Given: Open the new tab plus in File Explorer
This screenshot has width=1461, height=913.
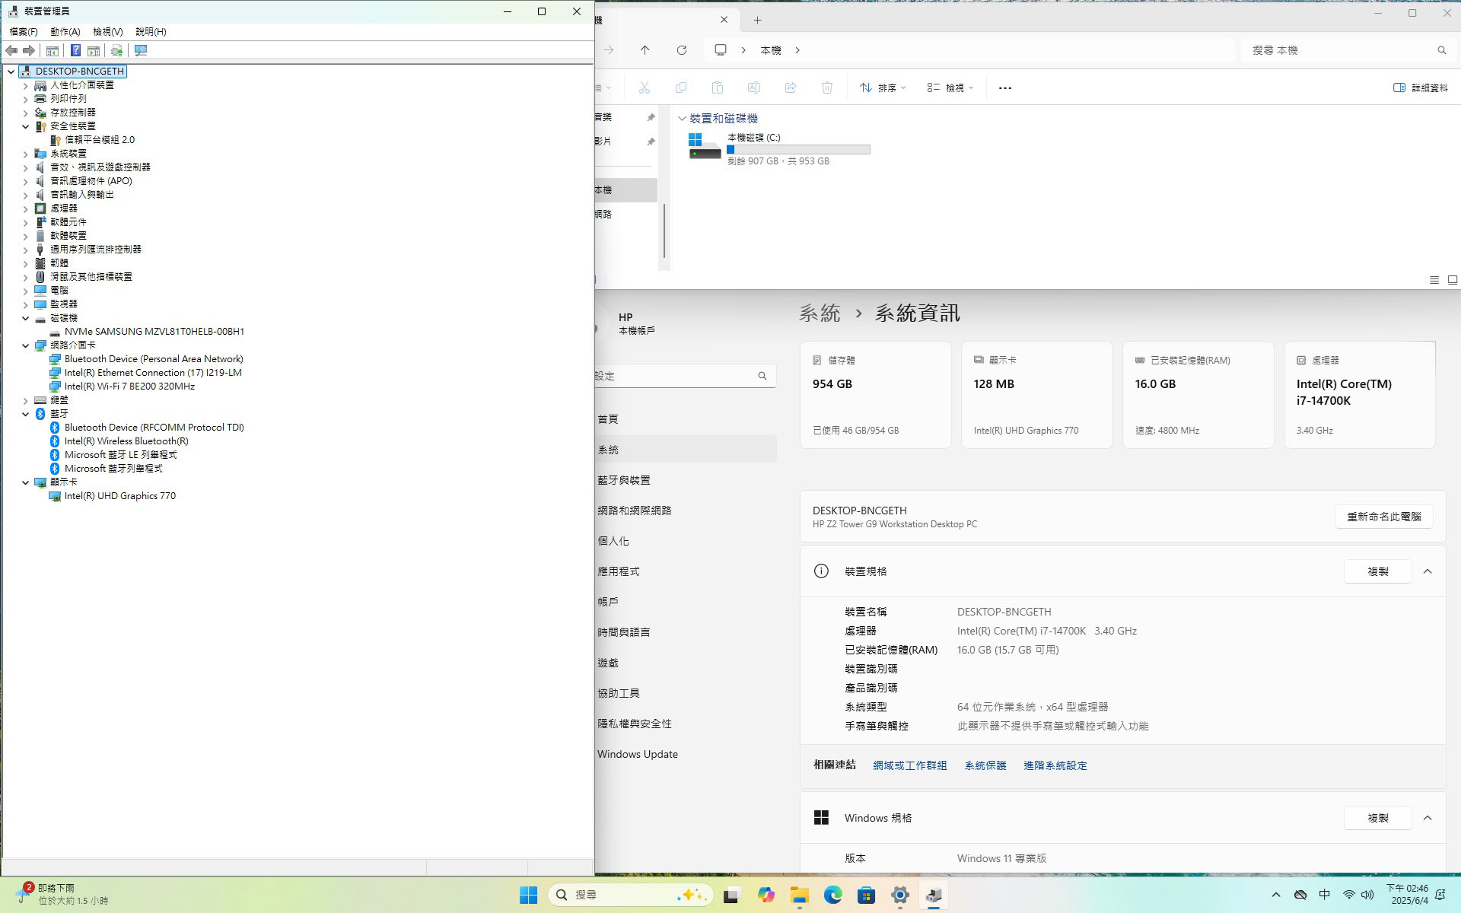Looking at the screenshot, I should (x=757, y=21).
